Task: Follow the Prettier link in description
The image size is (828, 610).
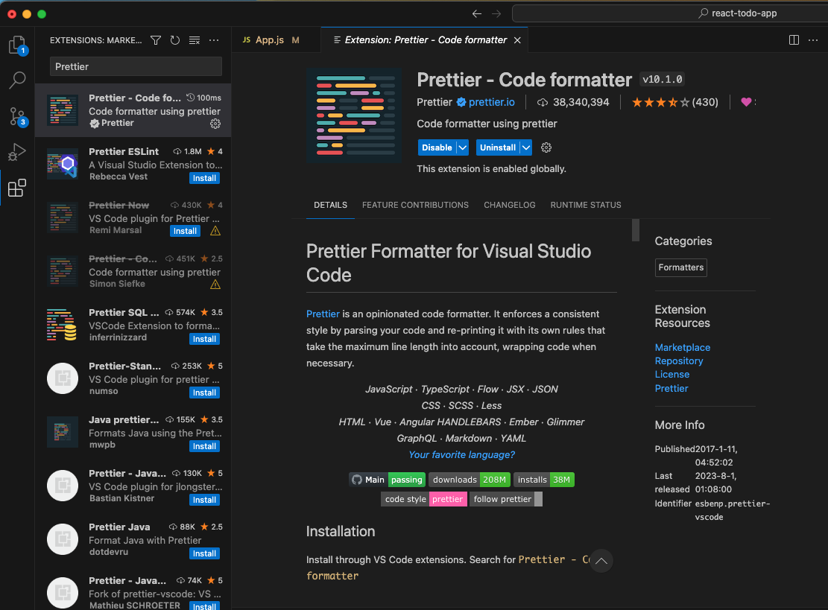Action: pyautogui.click(x=323, y=314)
